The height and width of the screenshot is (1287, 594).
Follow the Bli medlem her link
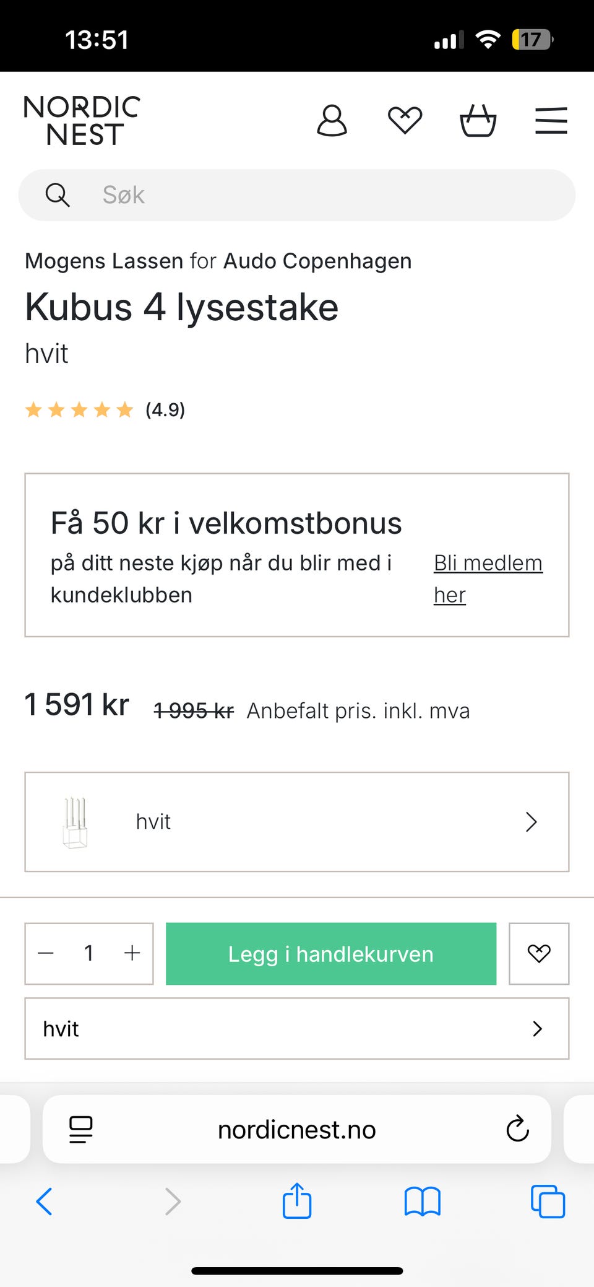tap(488, 578)
